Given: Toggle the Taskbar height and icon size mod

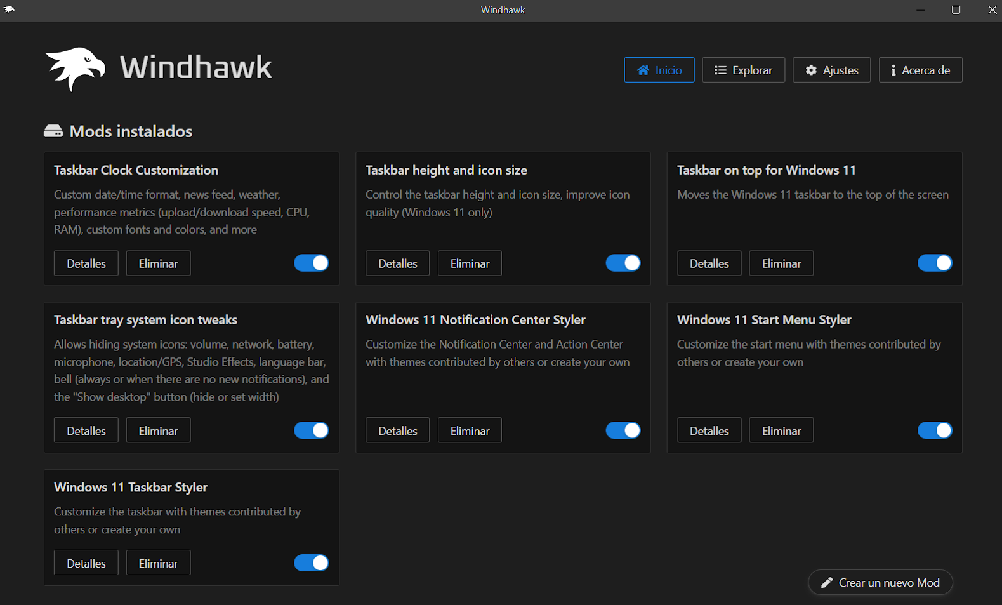Looking at the screenshot, I should (623, 263).
